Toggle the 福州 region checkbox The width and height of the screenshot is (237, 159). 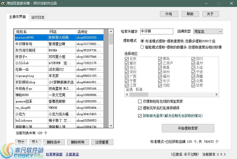coord(160,77)
